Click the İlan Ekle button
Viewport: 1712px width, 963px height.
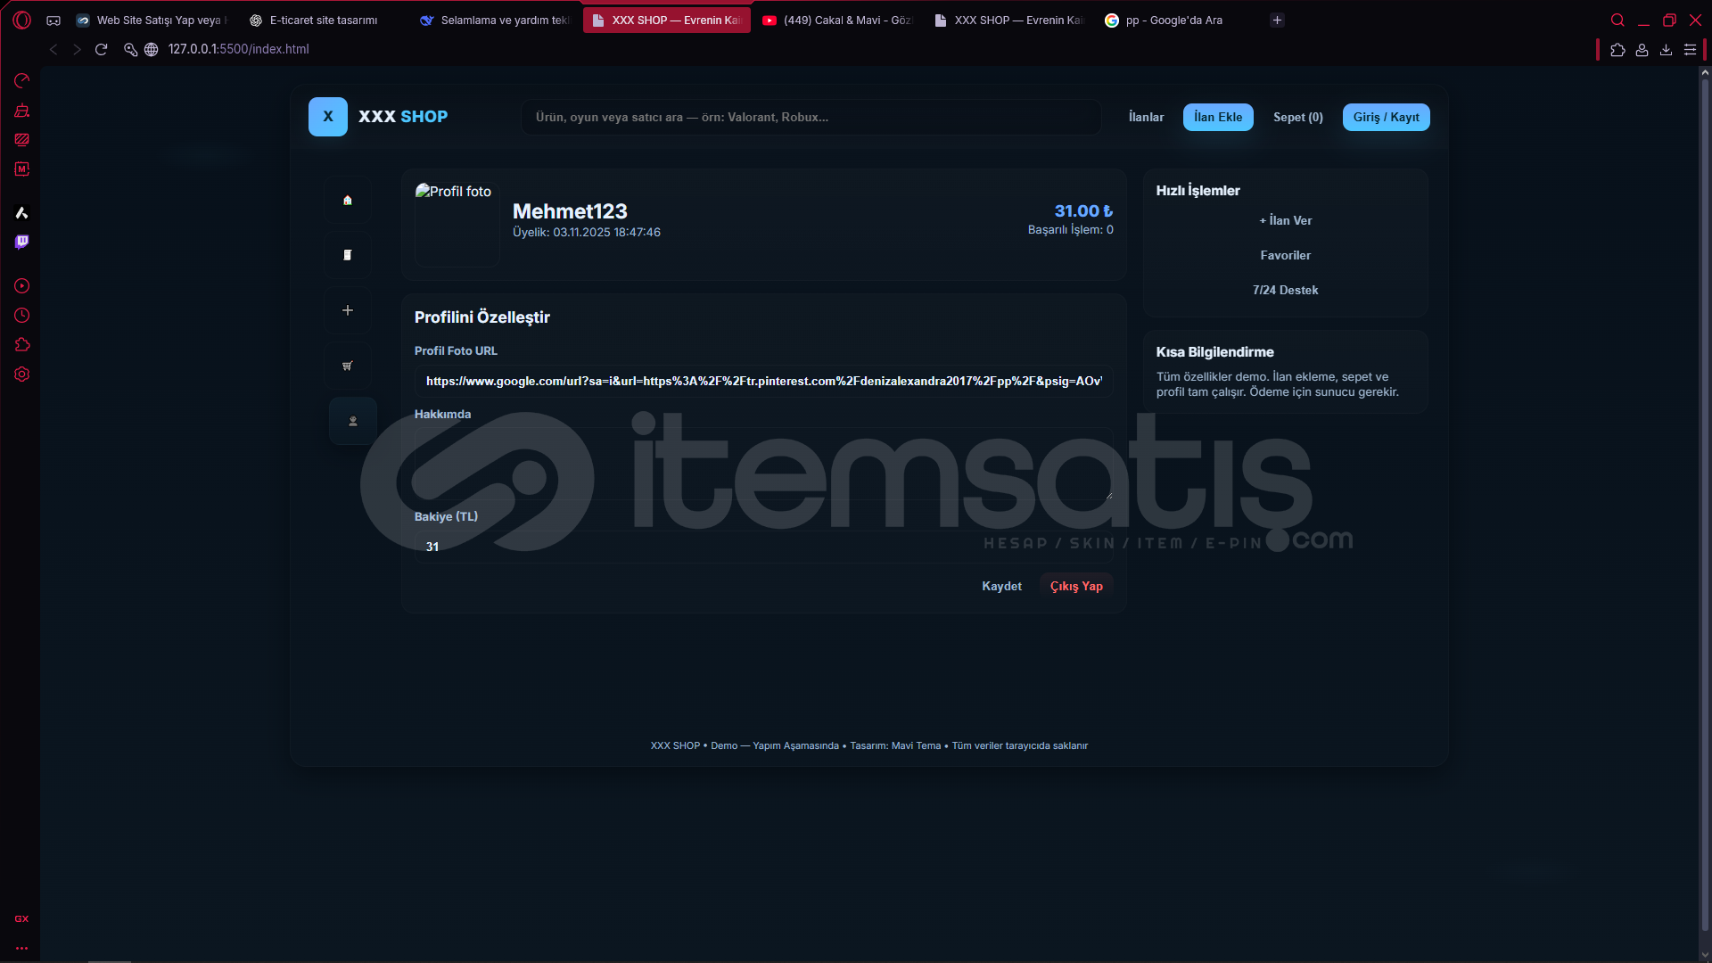click(x=1217, y=117)
